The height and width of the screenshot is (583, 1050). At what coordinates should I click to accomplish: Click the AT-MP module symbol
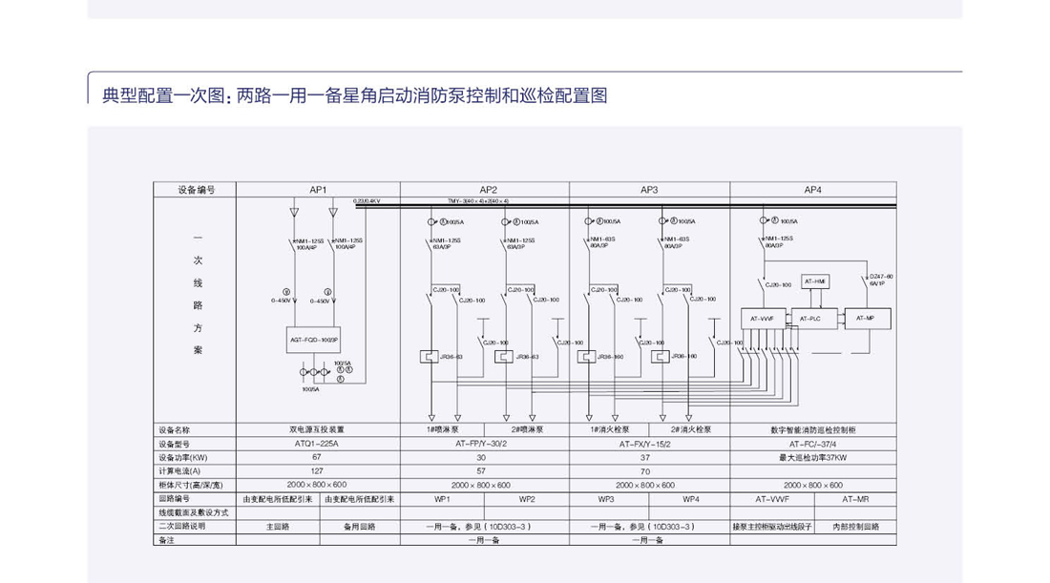[x=866, y=319]
